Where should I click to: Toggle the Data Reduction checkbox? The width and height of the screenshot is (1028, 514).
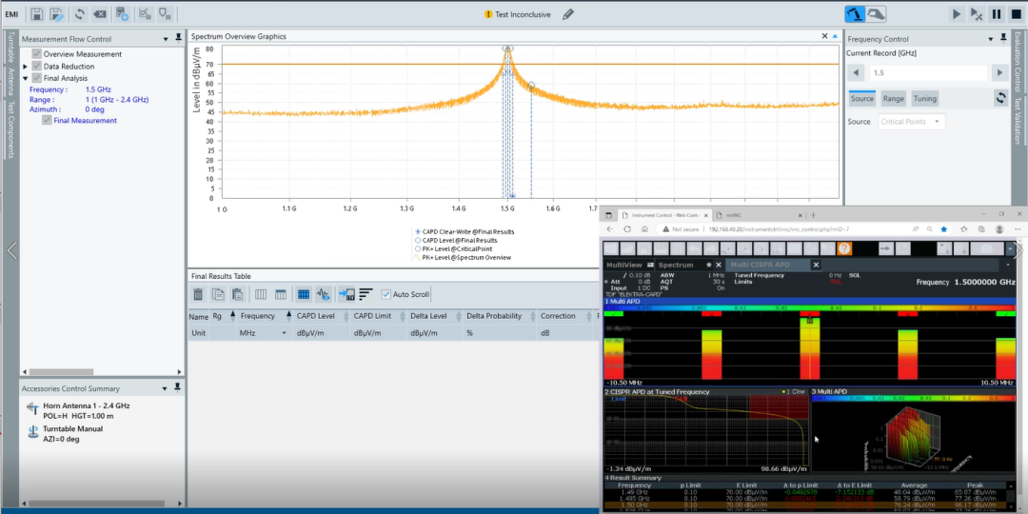(37, 67)
